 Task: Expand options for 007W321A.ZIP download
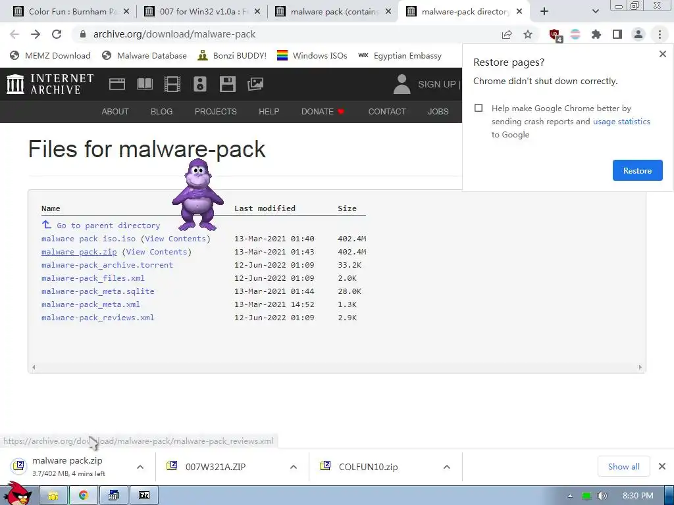tap(294, 467)
